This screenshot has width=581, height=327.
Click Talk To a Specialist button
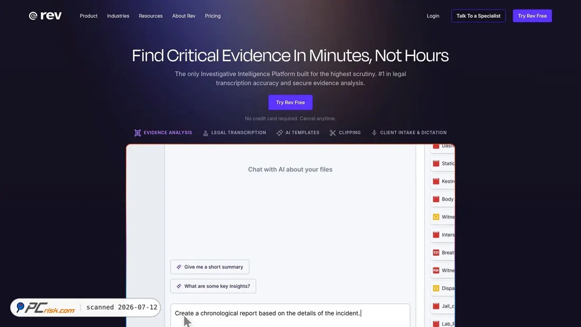click(x=479, y=16)
